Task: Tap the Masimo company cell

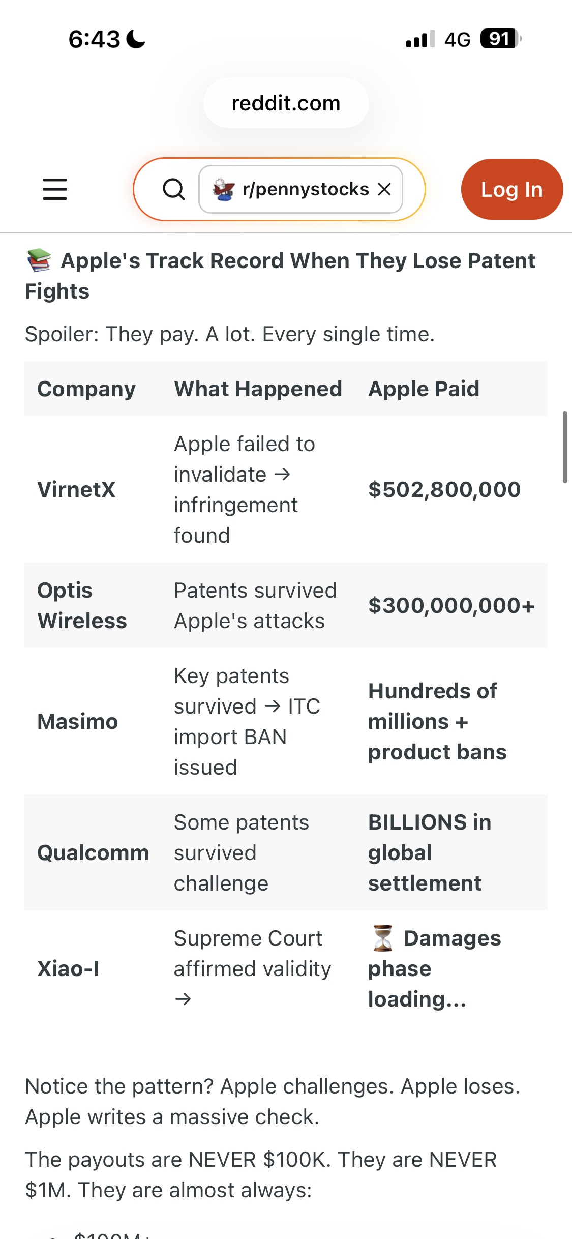Action: [x=78, y=721]
